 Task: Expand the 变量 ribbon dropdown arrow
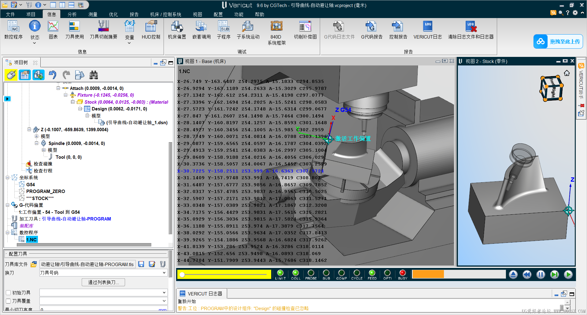click(x=129, y=43)
